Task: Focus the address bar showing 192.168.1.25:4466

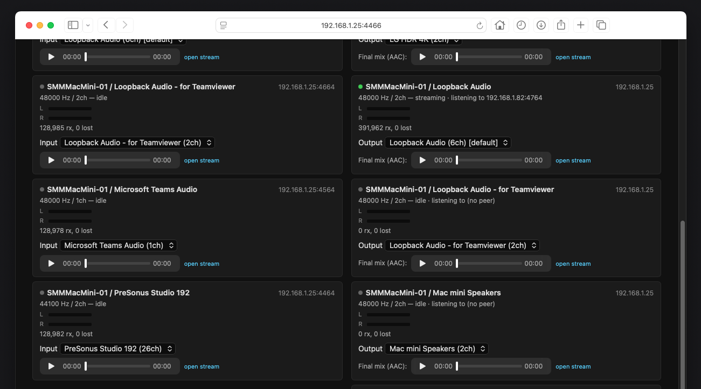Action: pos(351,25)
